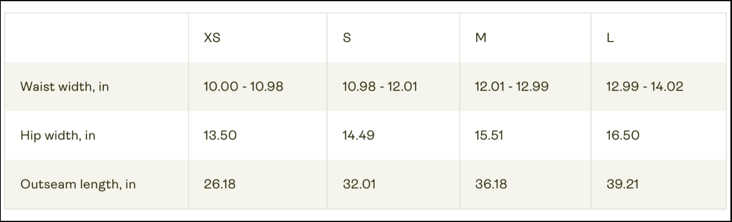Select waist width value 10.98 - 12.01
The image size is (732, 222).
coord(379,87)
